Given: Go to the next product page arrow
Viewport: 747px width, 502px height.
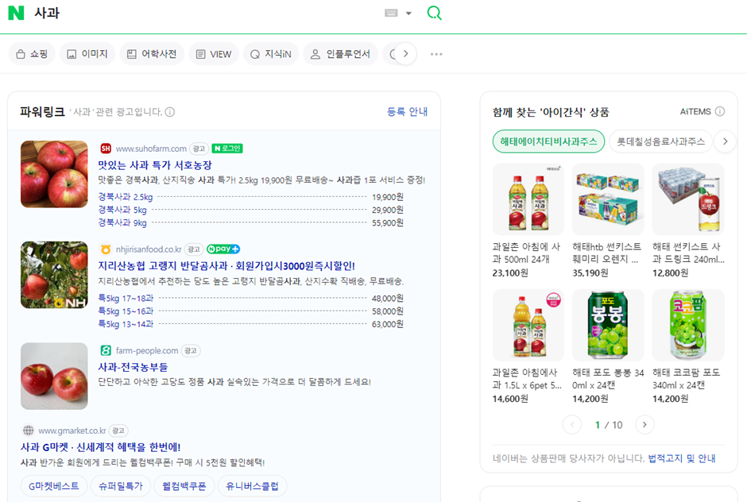Looking at the screenshot, I should [x=644, y=424].
